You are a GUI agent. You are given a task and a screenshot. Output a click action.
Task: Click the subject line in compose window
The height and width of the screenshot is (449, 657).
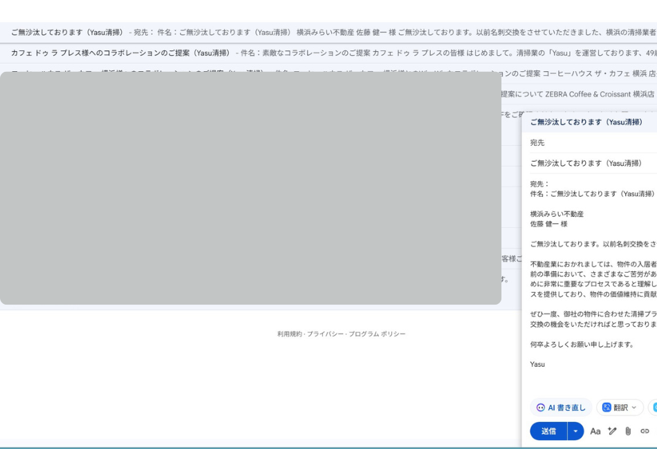coord(588,163)
